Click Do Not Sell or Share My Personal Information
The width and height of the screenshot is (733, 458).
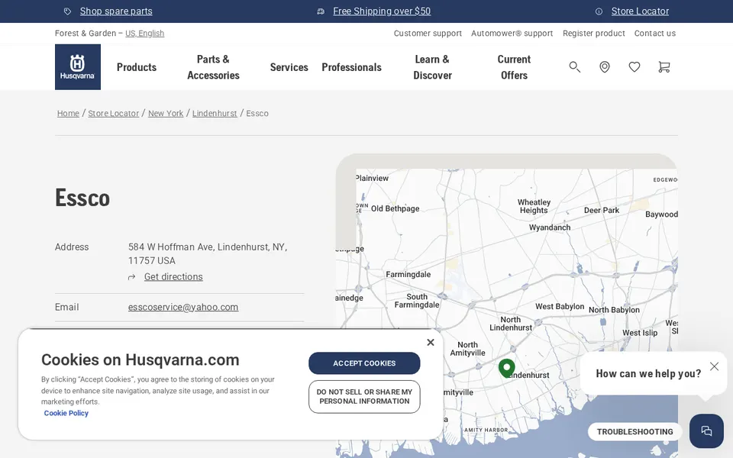tap(364, 397)
